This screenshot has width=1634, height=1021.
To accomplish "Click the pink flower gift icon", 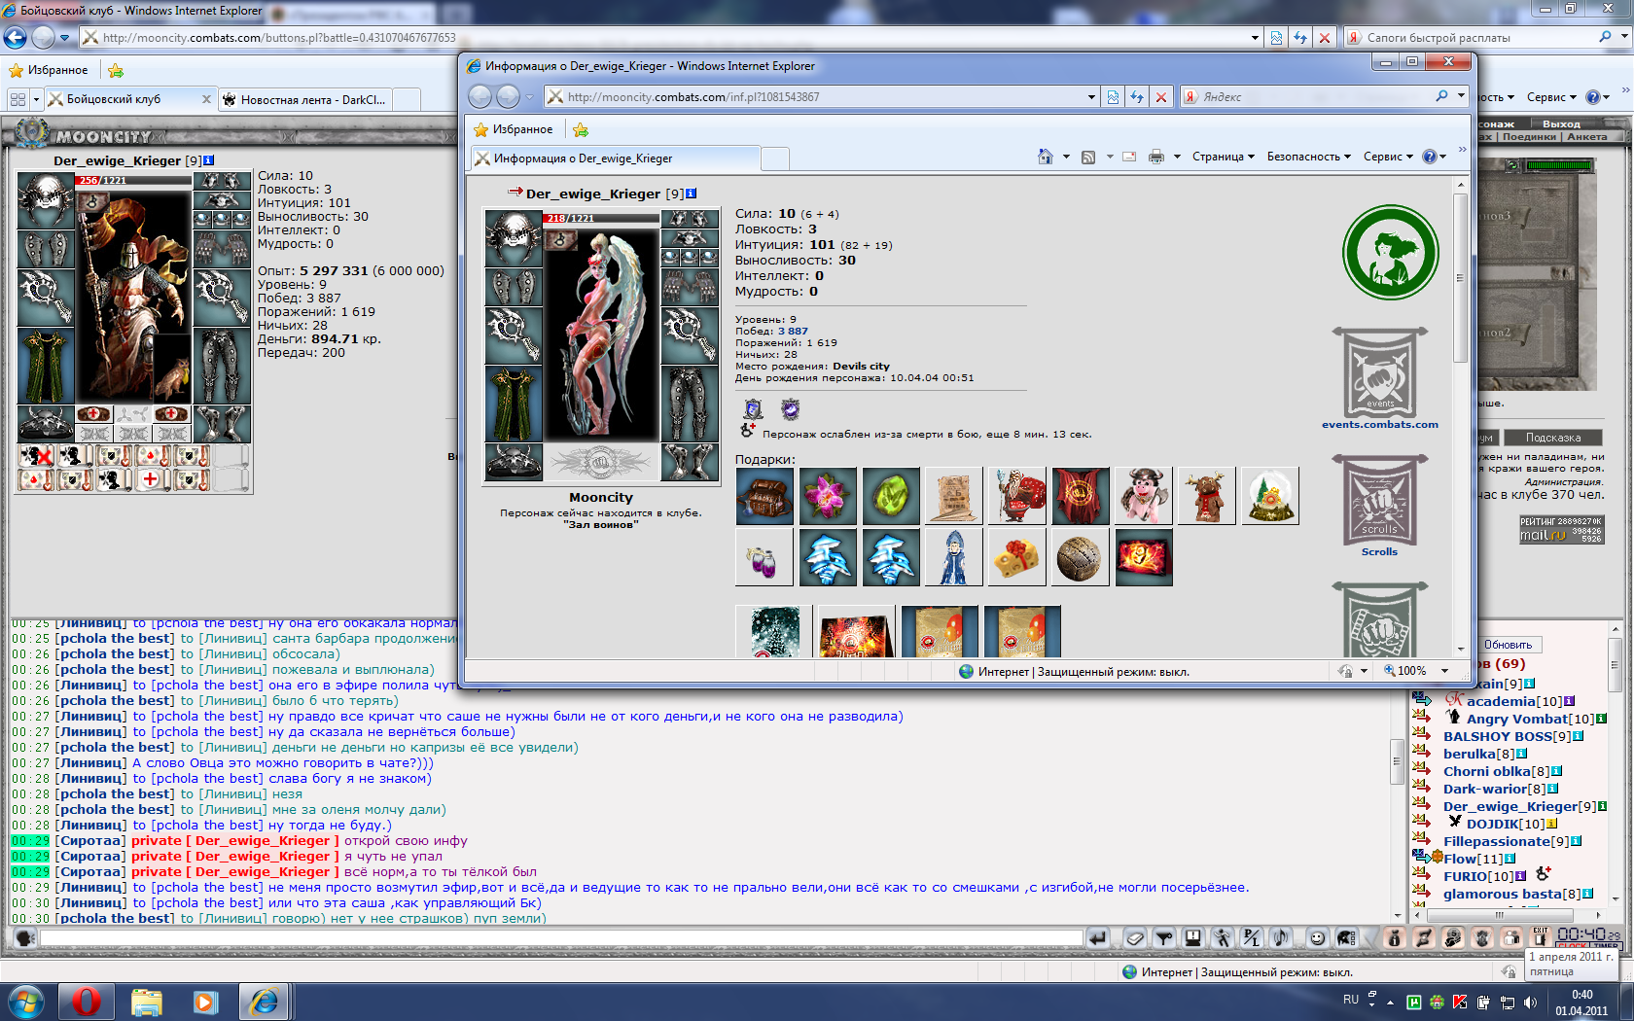I will click(x=828, y=496).
